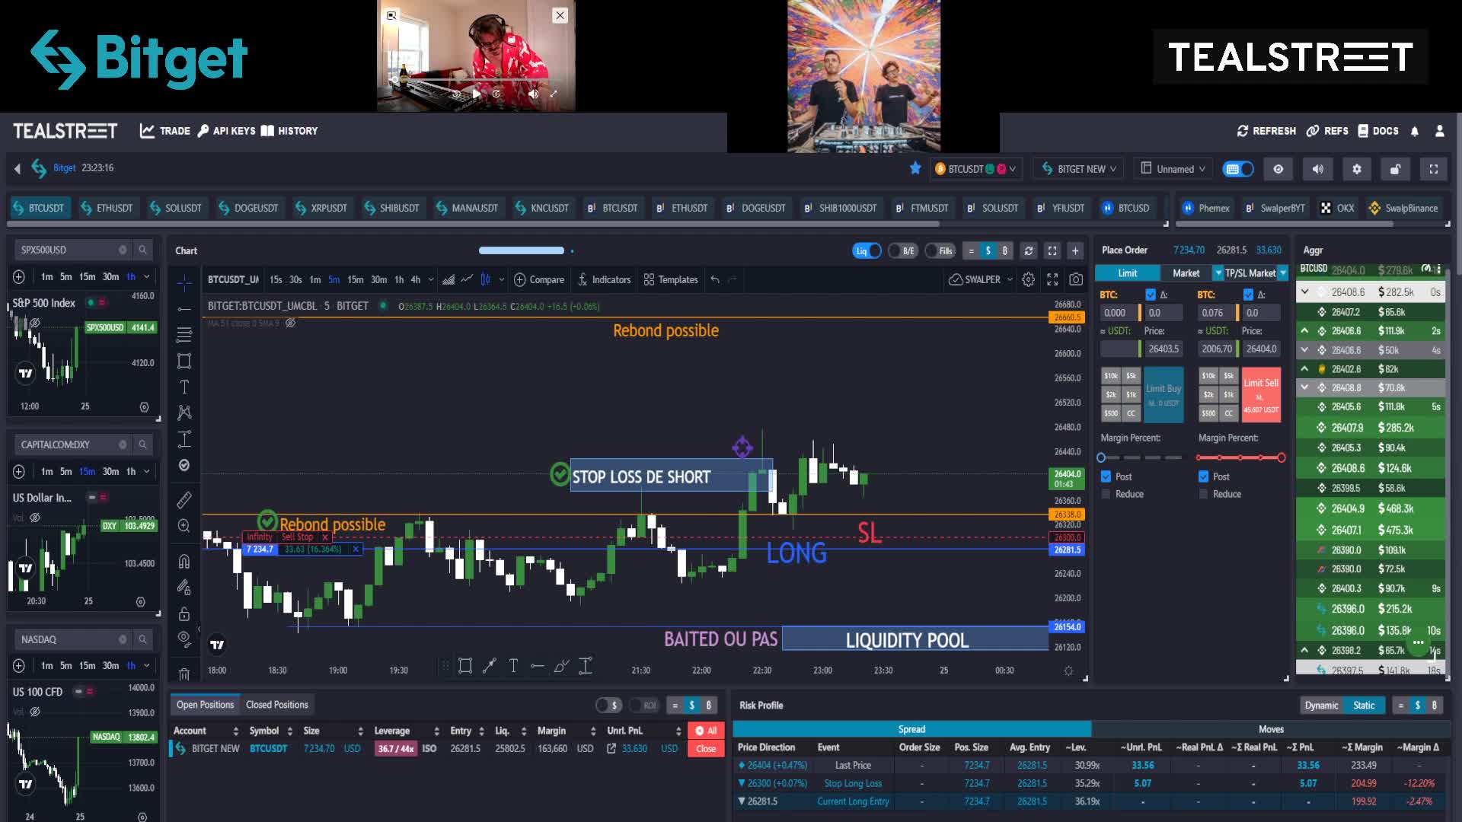Image resolution: width=1462 pixels, height=822 pixels.
Task: Toggle the dollar switch in positions panel
Action: tap(608, 706)
